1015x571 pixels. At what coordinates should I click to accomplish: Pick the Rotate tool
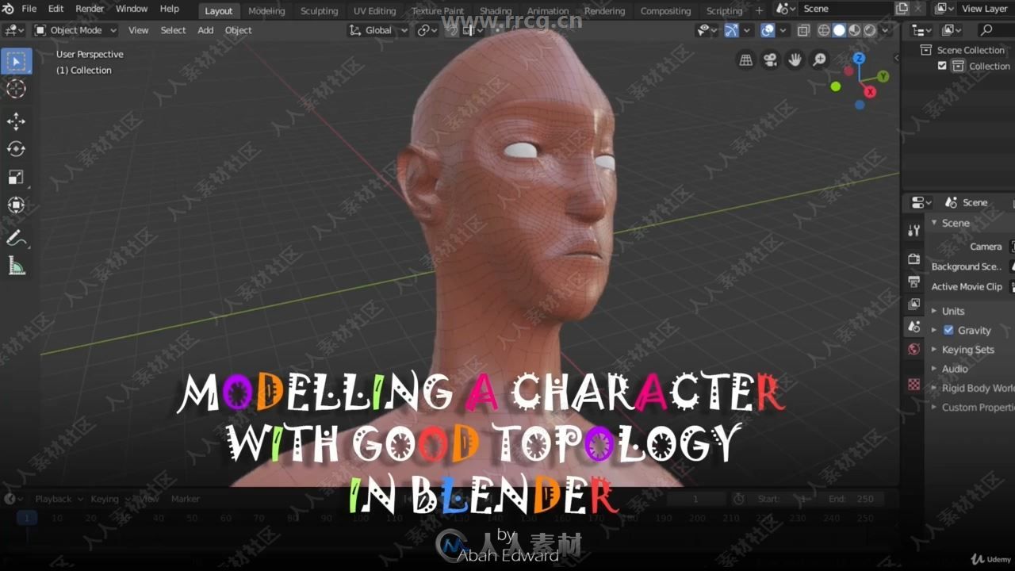pos(16,149)
